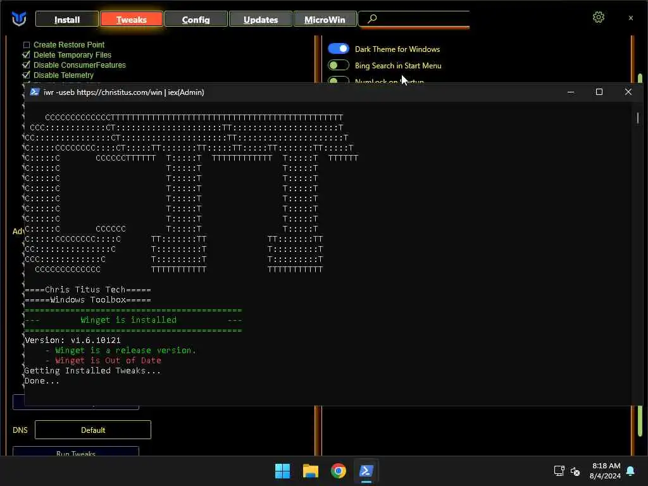Click 'Getting Installed Tweaks...' line

click(x=92, y=371)
